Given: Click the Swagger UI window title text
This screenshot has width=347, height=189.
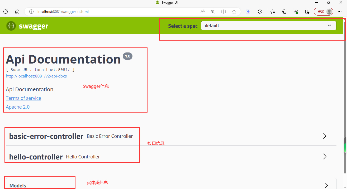Looking at the screenshot, I should 170,3.
